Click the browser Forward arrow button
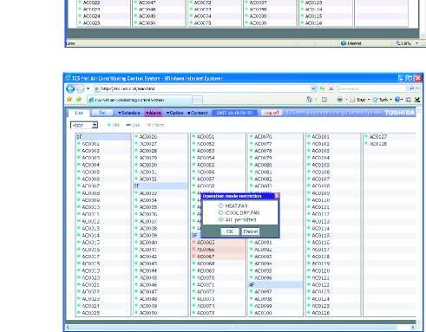The width and height of the screenshot is (426, 332). [x=81, y=88]
